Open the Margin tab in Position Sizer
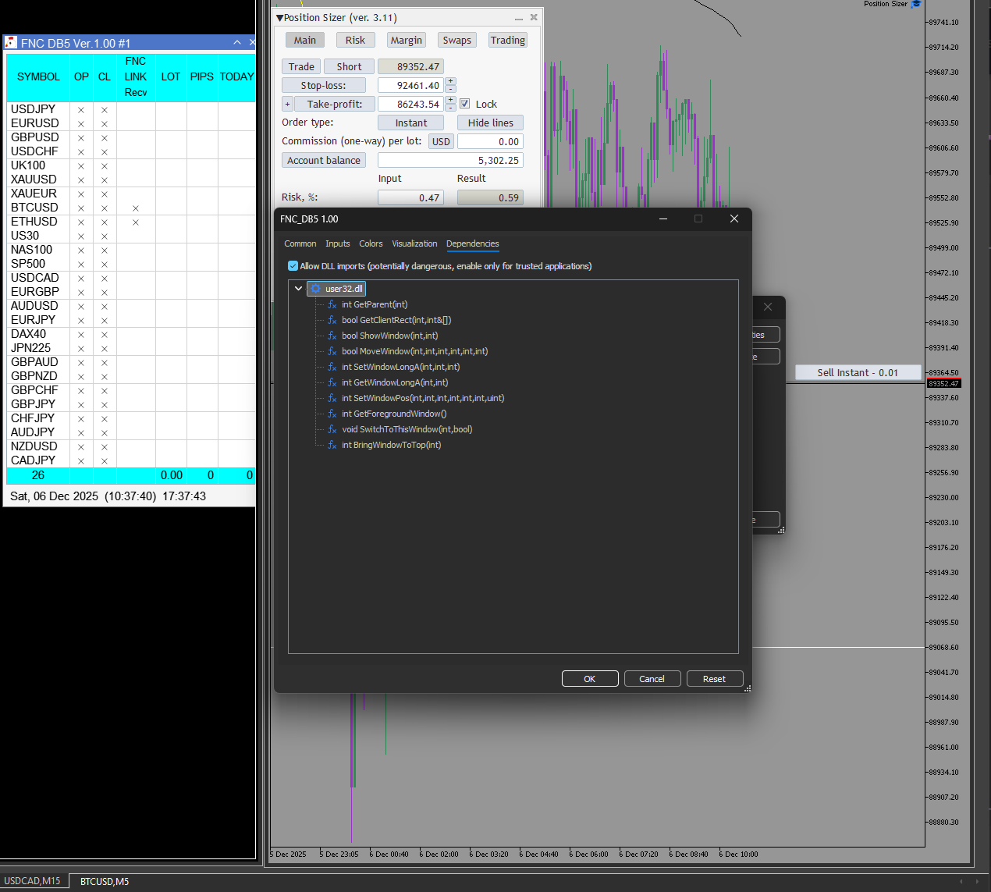 (x=406, y=41)
